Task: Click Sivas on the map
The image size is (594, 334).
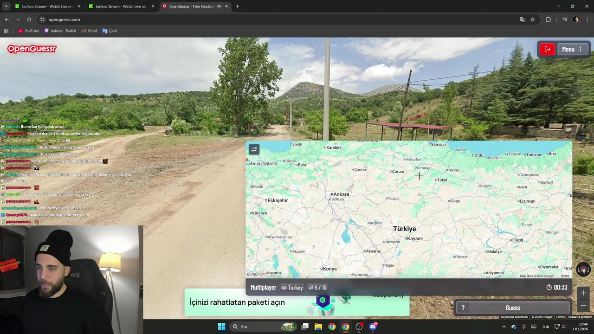Action: (x=454, y=201)
